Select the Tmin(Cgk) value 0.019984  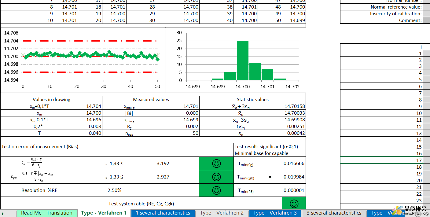pos(294,177)
